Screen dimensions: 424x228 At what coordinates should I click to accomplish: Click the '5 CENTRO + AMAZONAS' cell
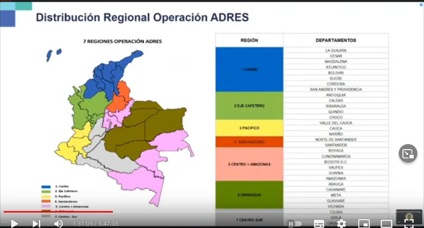click(249, 164)
